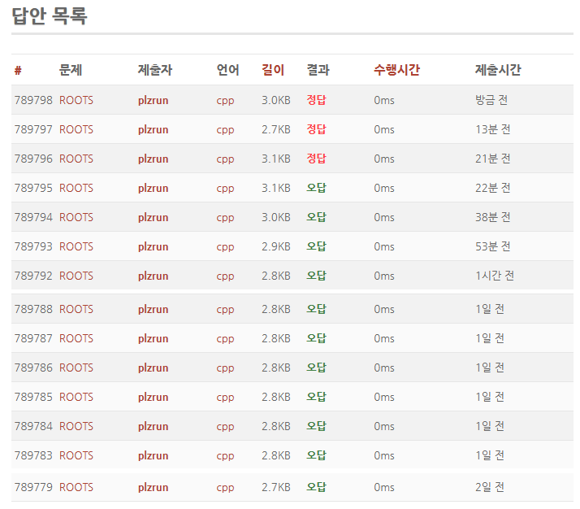Sort submissions by the # column header
Screen dimensions: 580x509
click(x=18, y=71)
